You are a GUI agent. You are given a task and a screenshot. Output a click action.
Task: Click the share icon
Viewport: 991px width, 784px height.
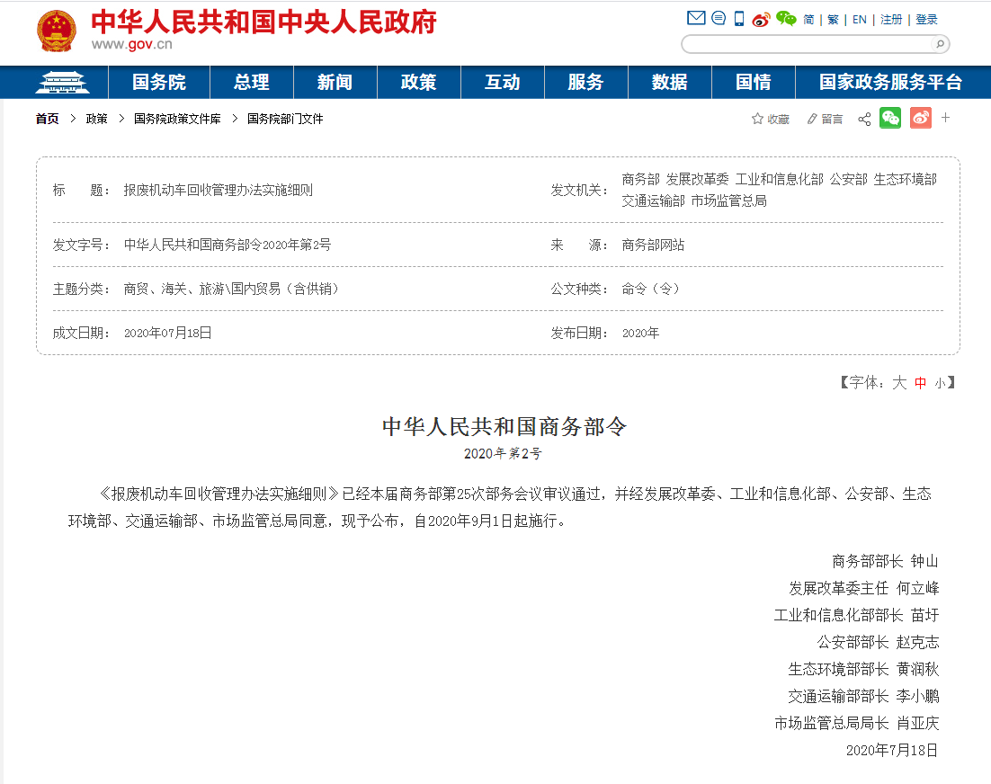(x=864, y=119)
